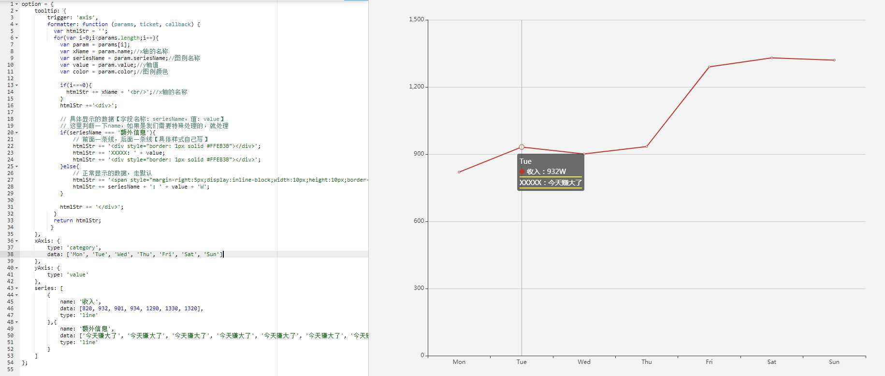The image size is (885, 376).
Task: Select the Fri data point on the line
Action: coord(709,67)
